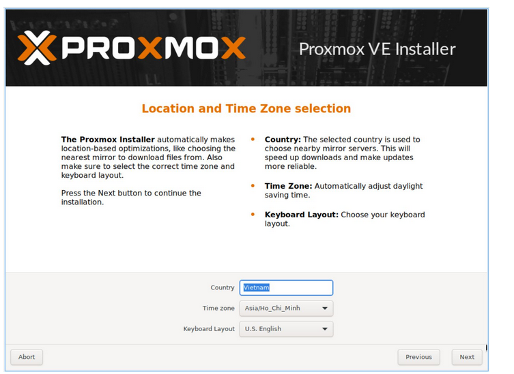Image resolution: width=514 pixels, height=374 pixels.
Task: Click the Time zone dropdown arrow
Action: click(x=324, y=308)
